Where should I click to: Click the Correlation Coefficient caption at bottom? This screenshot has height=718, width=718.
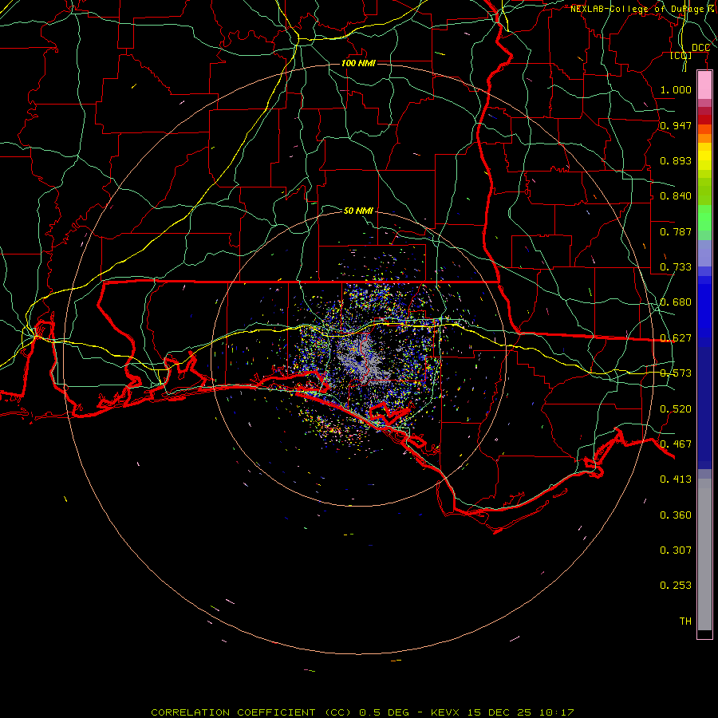tap(362, 712)
